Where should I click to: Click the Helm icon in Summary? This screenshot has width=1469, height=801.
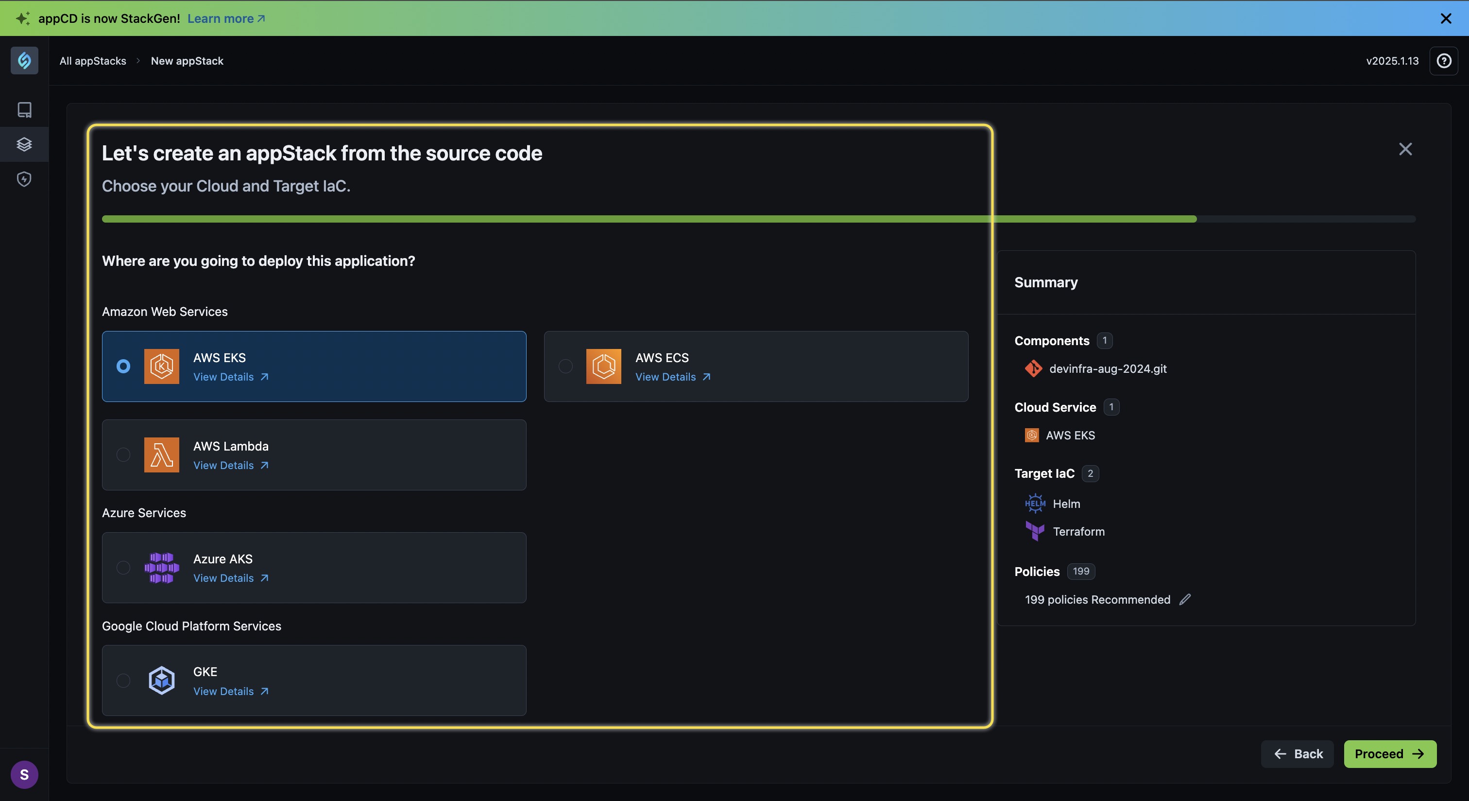(1035, 504)
